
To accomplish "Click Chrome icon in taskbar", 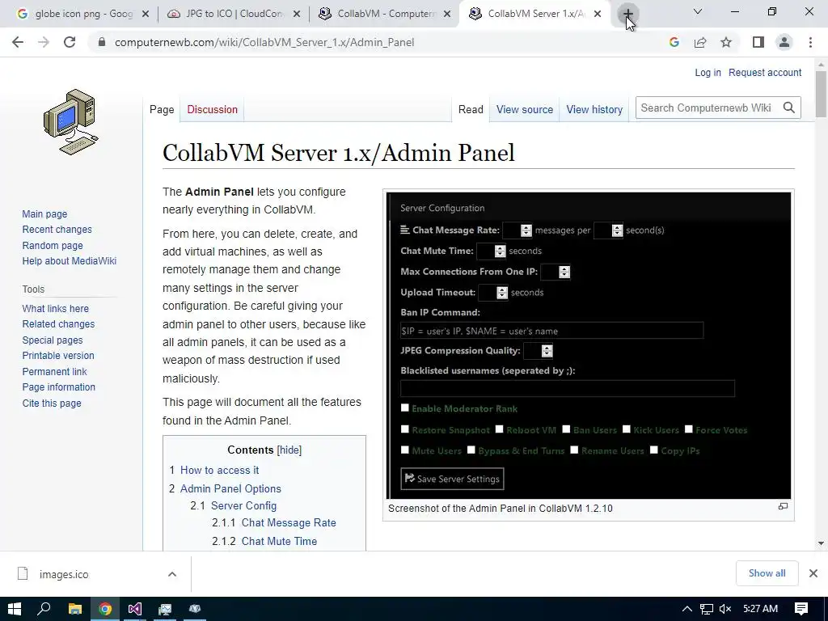I will 105,609.
